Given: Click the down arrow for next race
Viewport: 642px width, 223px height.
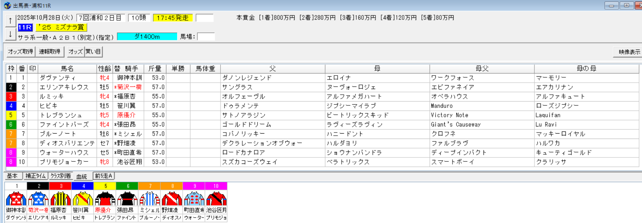Looking at the screenshot, I should pyautogui.click(x=10, y=35).
